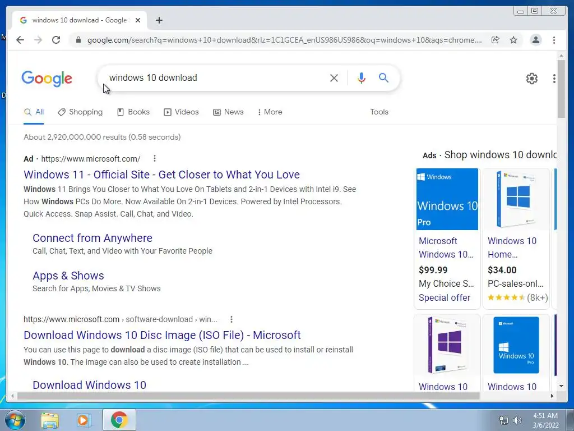
Task: Switch to the News tab
Action: [229, 112]
